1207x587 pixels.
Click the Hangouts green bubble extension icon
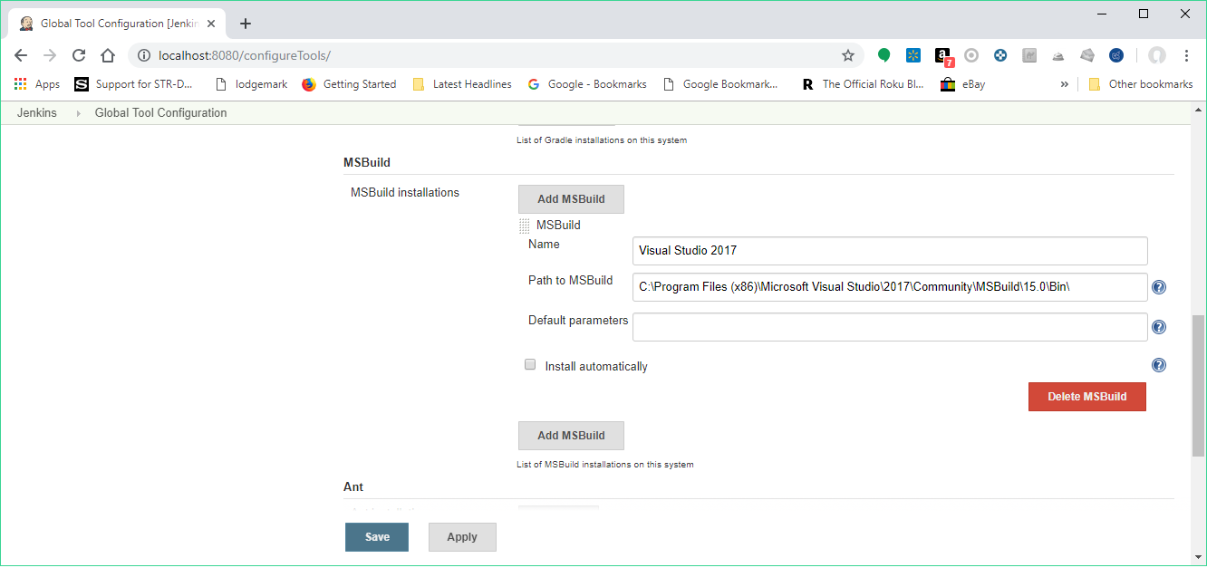pos(884,55)
